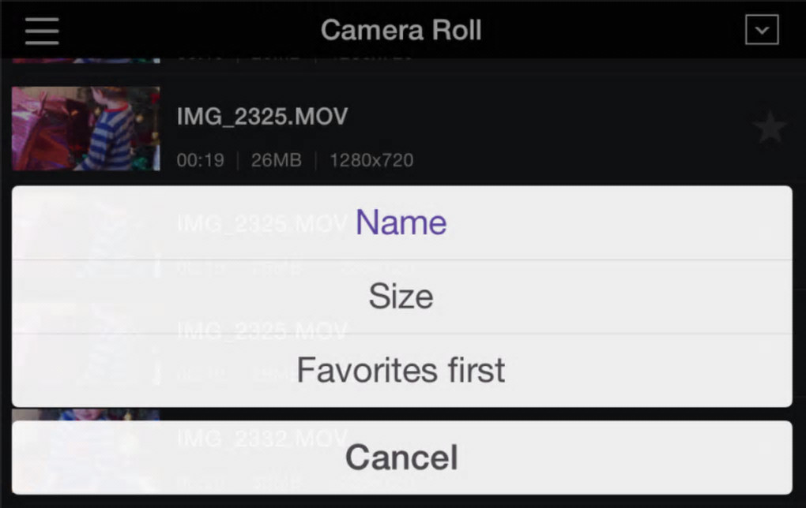Sort videos by Name

click(401, 222)
